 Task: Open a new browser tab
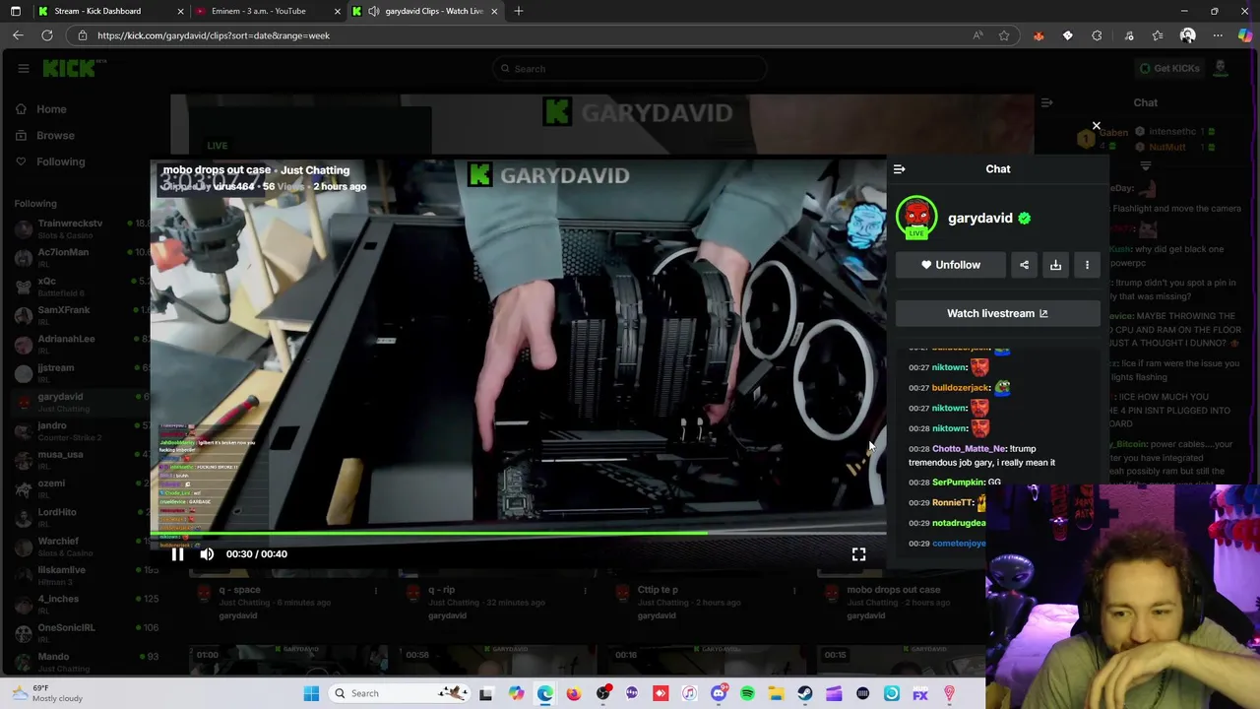coord(519,11)
